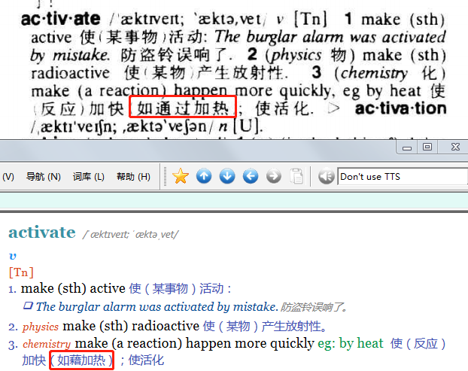Click 'ac·tiv·ate' headword in the scanned page

61,19
